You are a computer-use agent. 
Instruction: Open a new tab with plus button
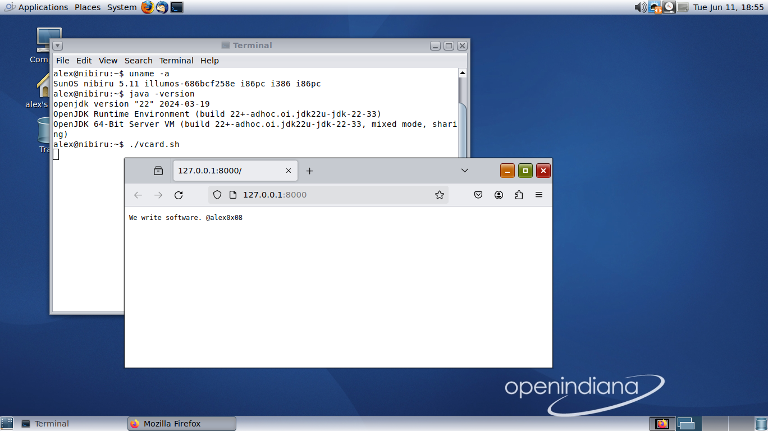[309, 171]
